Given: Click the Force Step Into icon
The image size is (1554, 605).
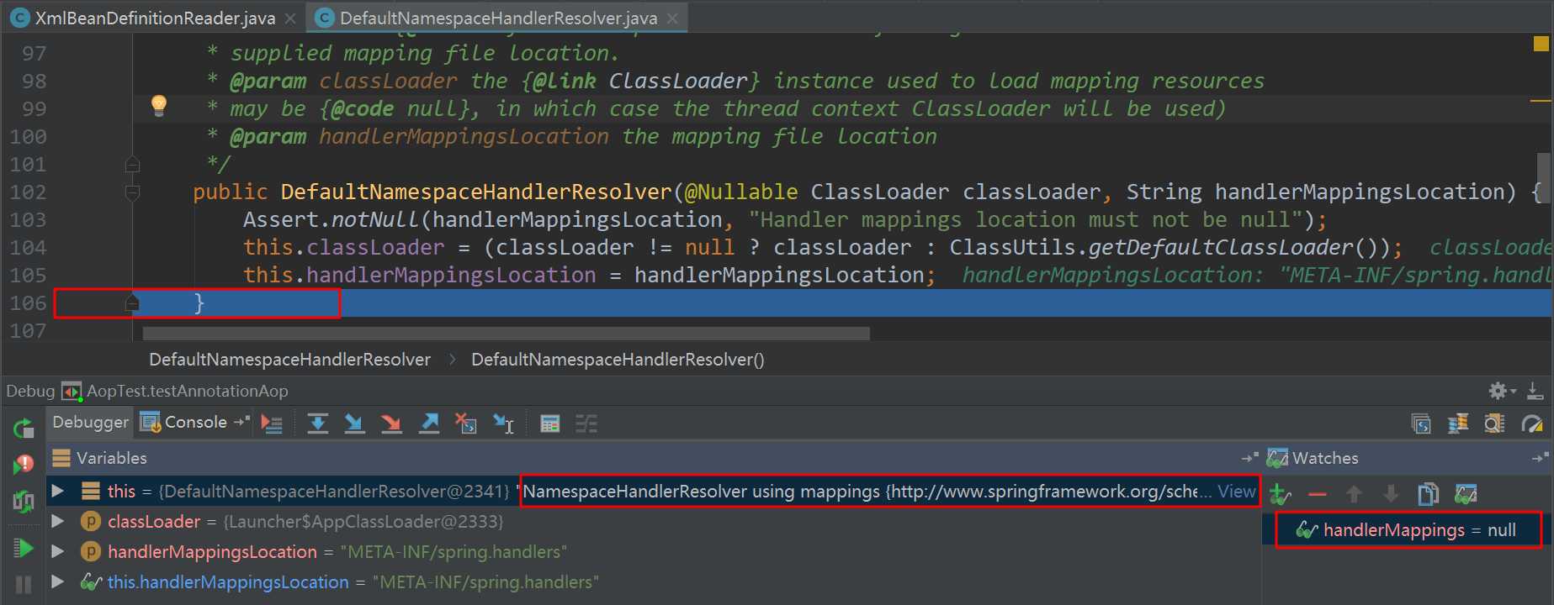Looking at the screenshot, I should [x=391, y=423].
